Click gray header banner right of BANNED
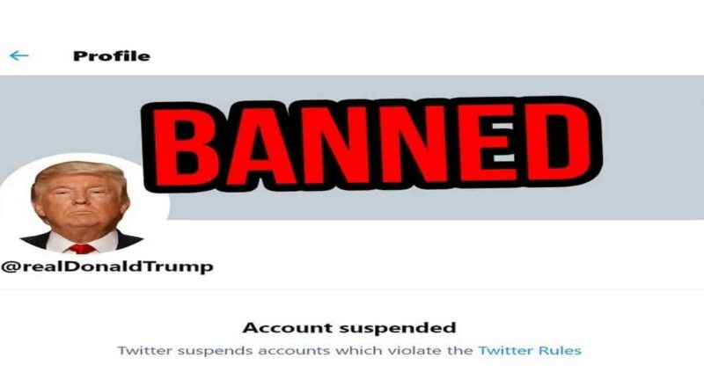Image resolution: width=704 pixels, height=387 pixels. (653, 147)
